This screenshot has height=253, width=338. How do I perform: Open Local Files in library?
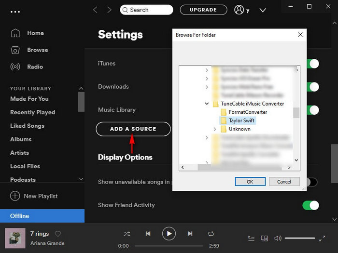(25, 166)
